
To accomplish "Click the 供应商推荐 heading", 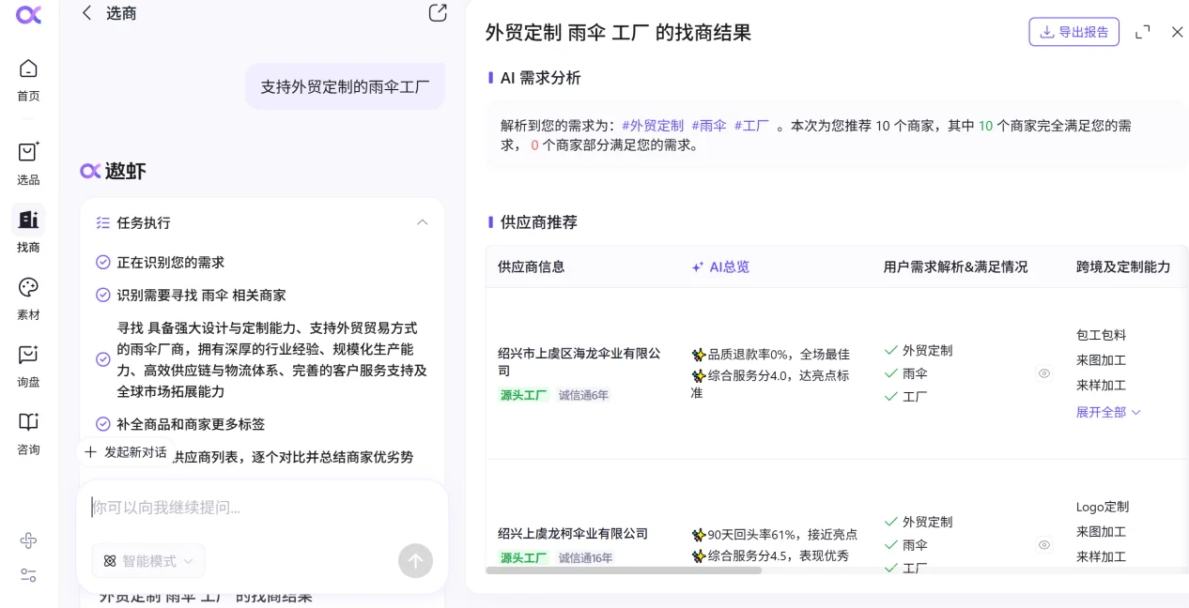I will (x=538, y=222).
